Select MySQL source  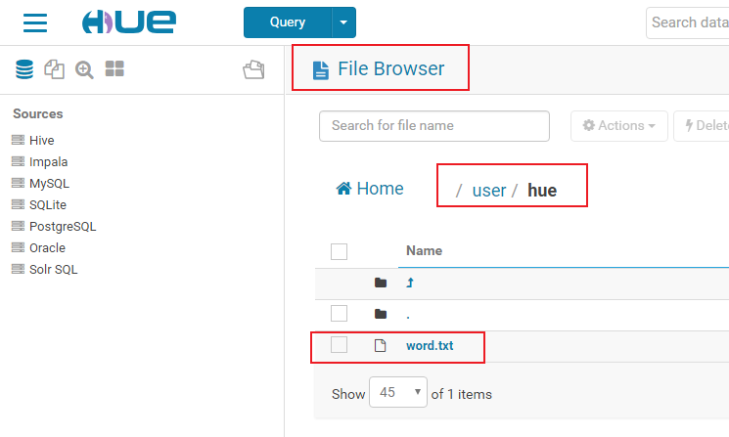pos(49,184)
